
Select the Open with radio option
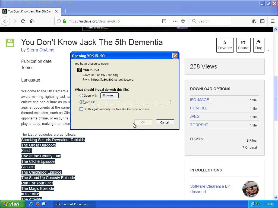[81, 96]
